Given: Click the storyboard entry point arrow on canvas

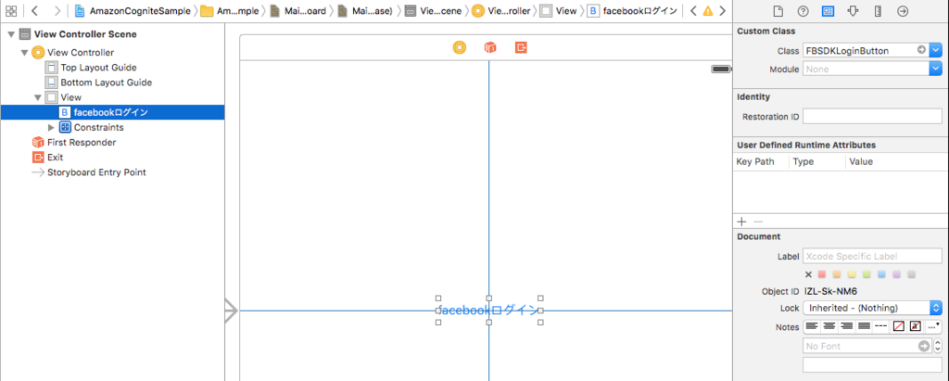Looking at the screenshot, I should point(231,311).
